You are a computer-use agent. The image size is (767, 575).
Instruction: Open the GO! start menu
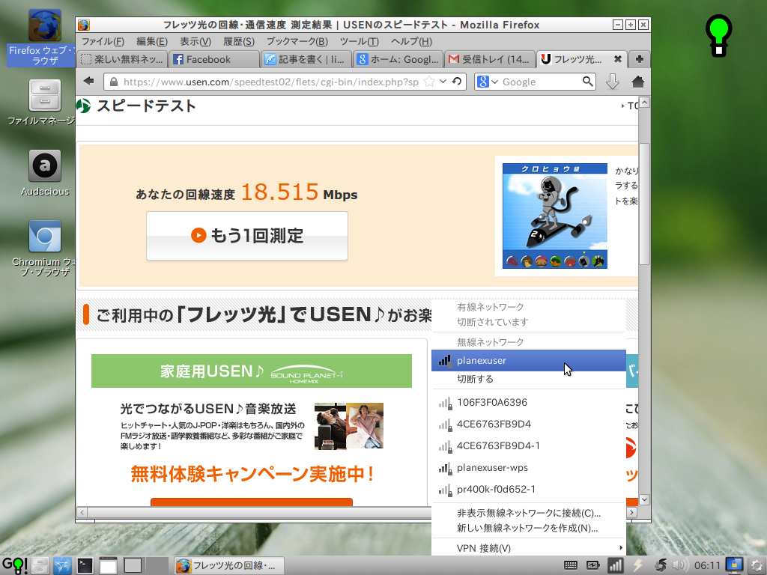click(14, 565)
